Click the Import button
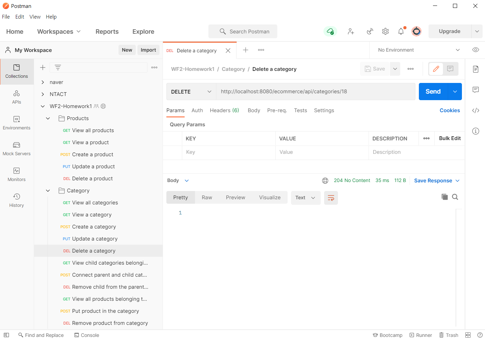485x340 pixels. tap(148, 50)
